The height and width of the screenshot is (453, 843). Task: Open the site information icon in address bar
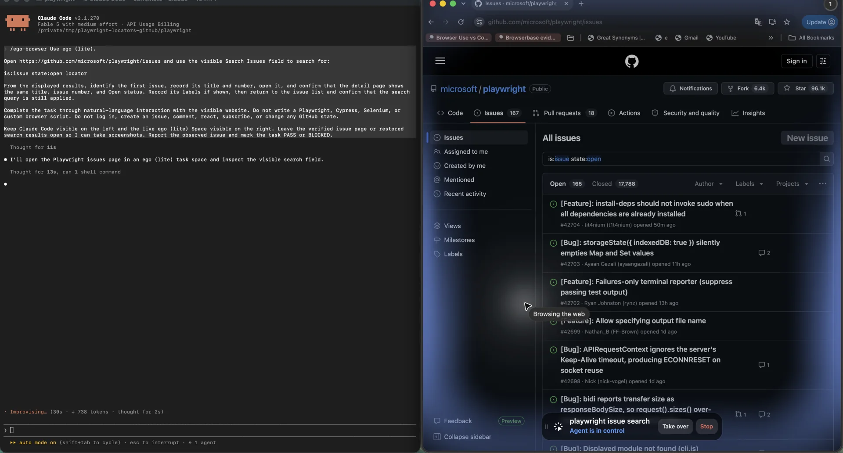(479, 22)
